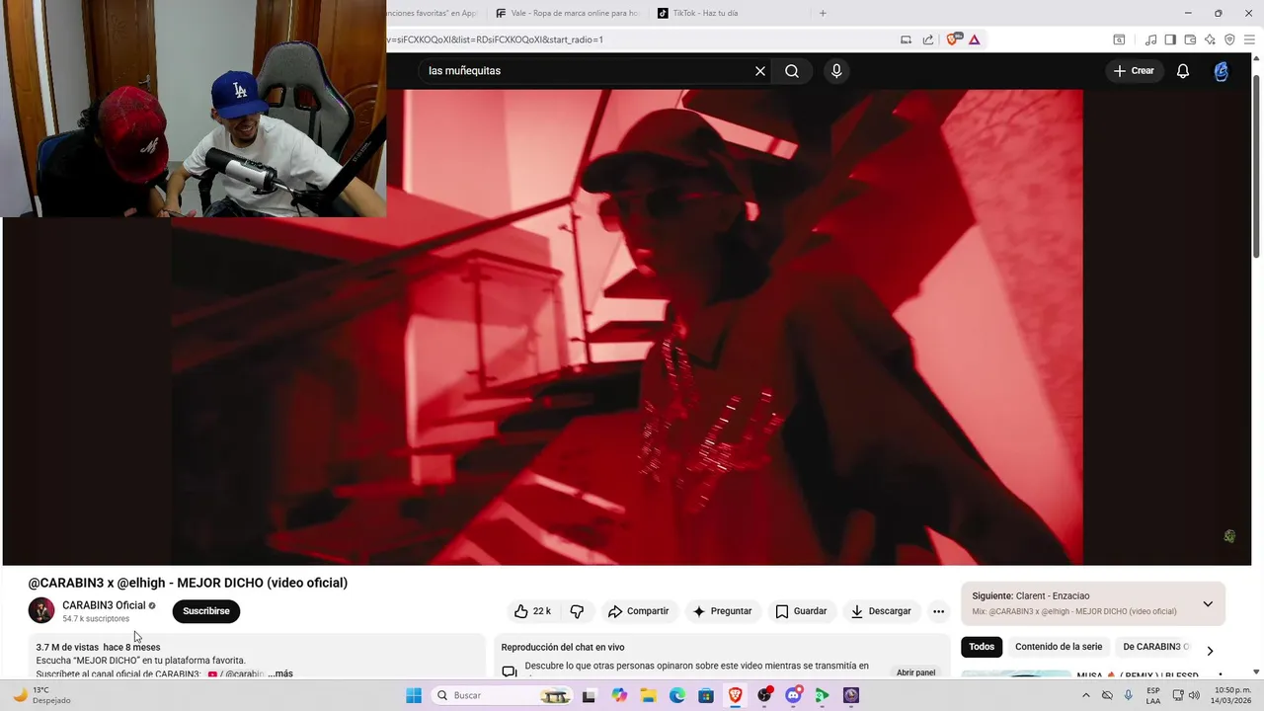Run search with the magnifier button
This screenshot has height=711, width=1264.
coord(792,71)
